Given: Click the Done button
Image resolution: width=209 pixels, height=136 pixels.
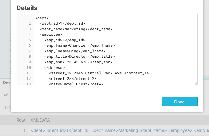Looking at the screenshot, I should [179, 102].
